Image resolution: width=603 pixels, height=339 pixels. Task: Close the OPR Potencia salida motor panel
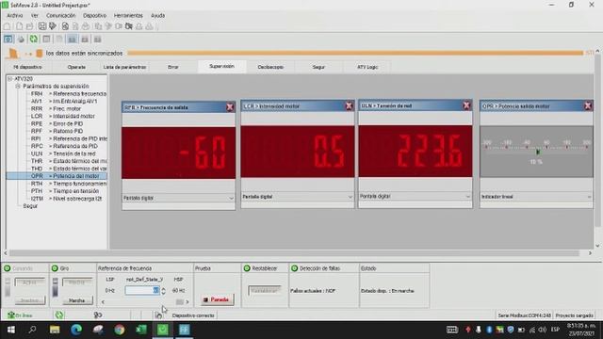click(588, 105)
